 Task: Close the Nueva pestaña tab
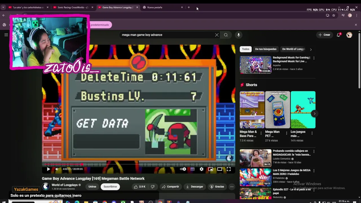click(x=182, y=7)
